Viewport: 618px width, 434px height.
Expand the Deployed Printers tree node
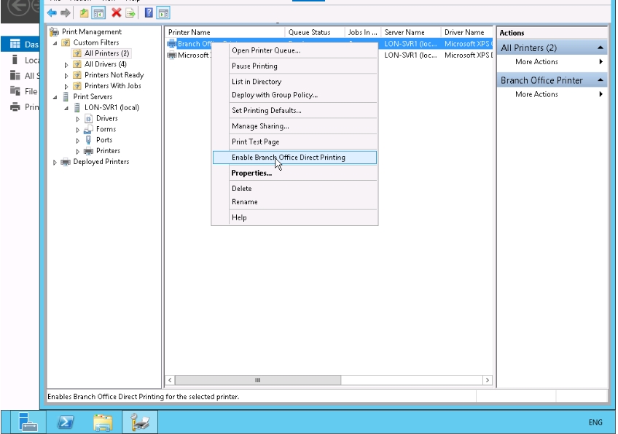tap(55, 163)
